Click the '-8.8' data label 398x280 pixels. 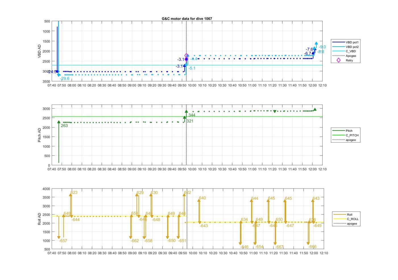321,52
